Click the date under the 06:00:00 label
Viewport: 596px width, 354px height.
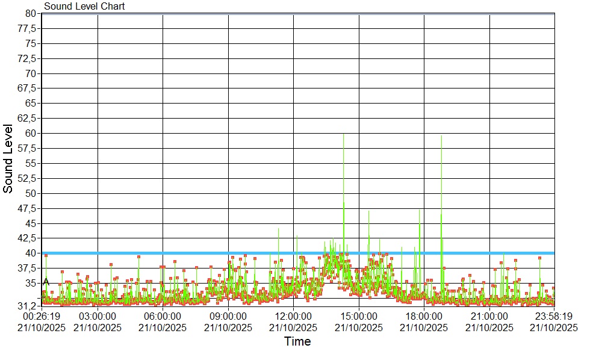[x=163, y=328]
